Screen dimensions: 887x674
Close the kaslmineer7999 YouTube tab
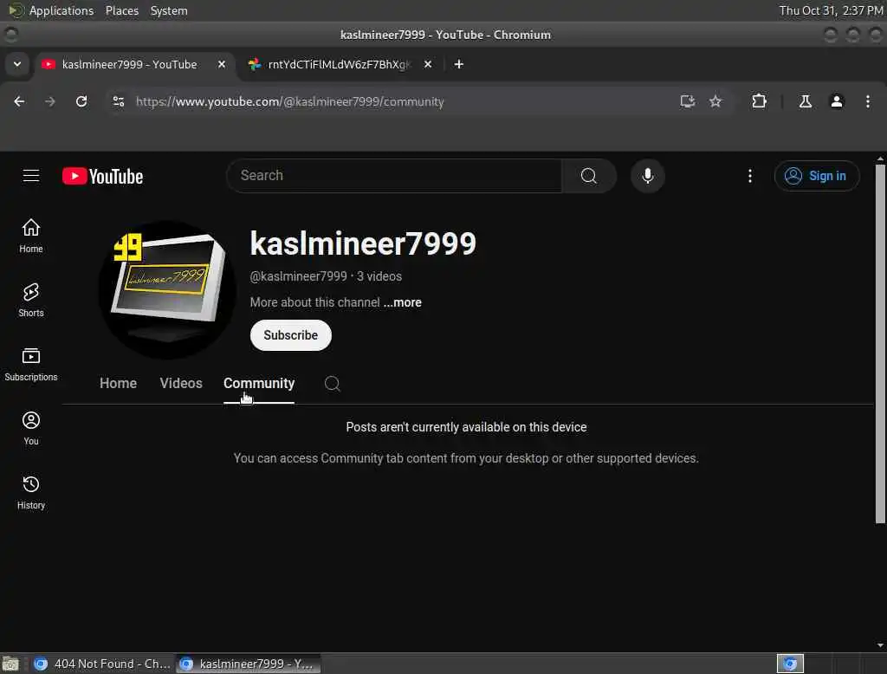(222, 64)
